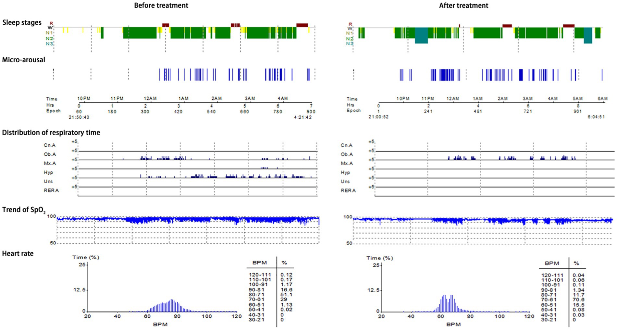
Task: Click Ob.A label in After treatment panel
Action: click(347, 154)
